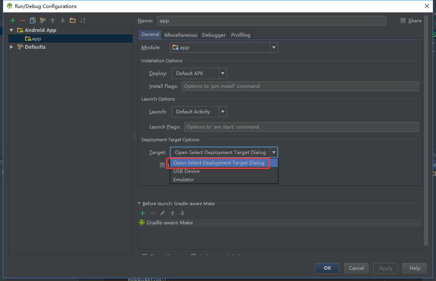Remove before-launch task minus icon
Viewport: 436px width, 281px height.
153,213
